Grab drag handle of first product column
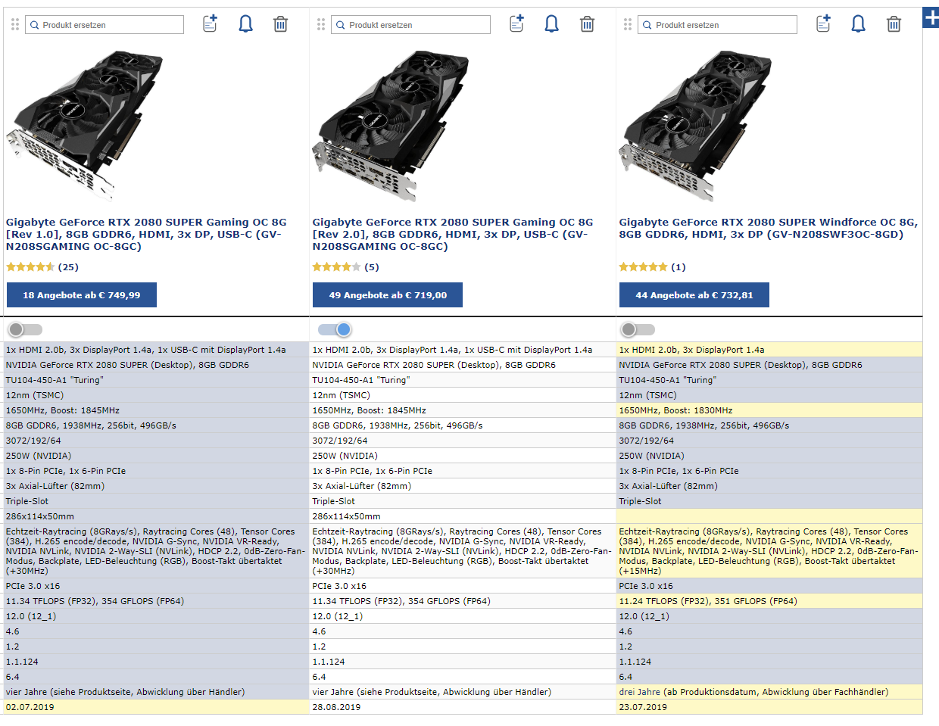 click(x=15, y=25)
